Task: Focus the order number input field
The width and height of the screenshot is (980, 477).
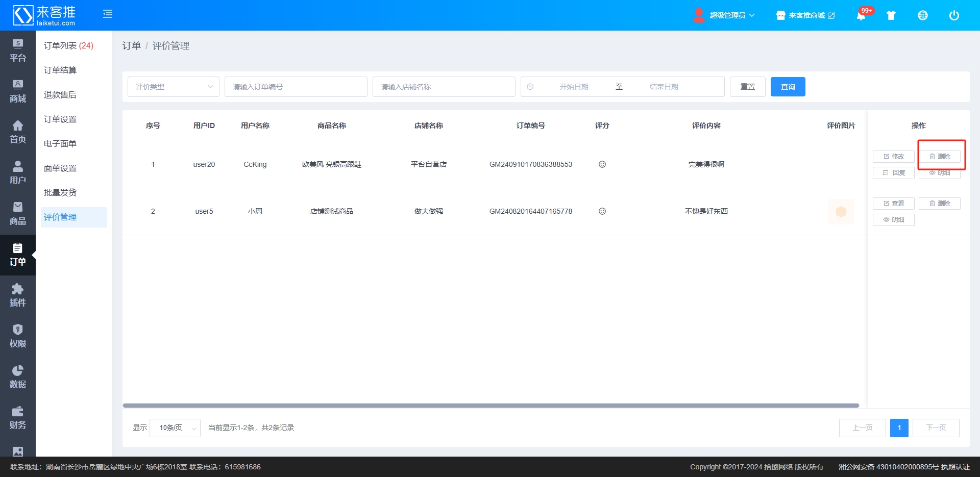Action: pos(296,87)
